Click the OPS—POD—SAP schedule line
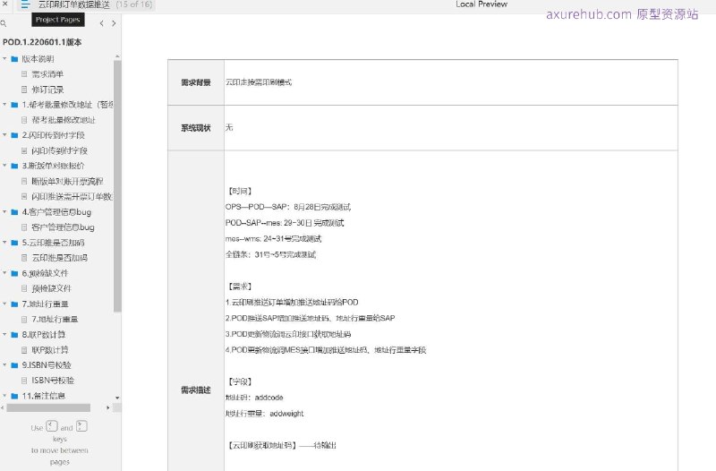This screenshot has width=716, height=471. coord(288,207)
